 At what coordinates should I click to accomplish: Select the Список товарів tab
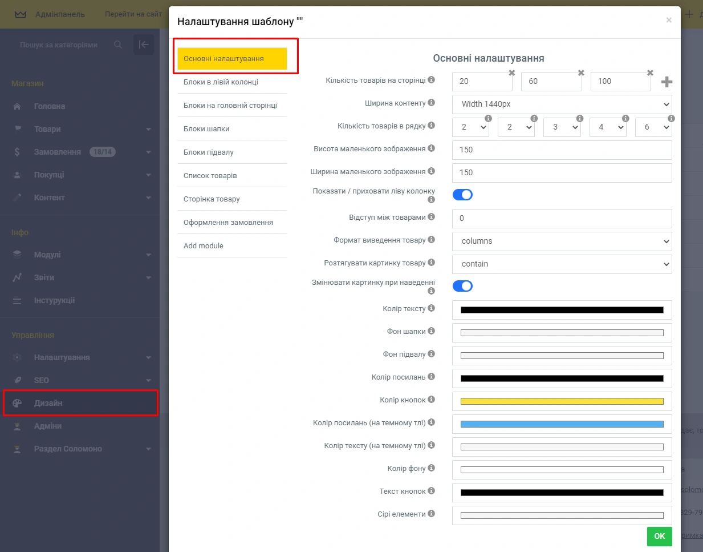pyautogui.click(x=210, y=176)
